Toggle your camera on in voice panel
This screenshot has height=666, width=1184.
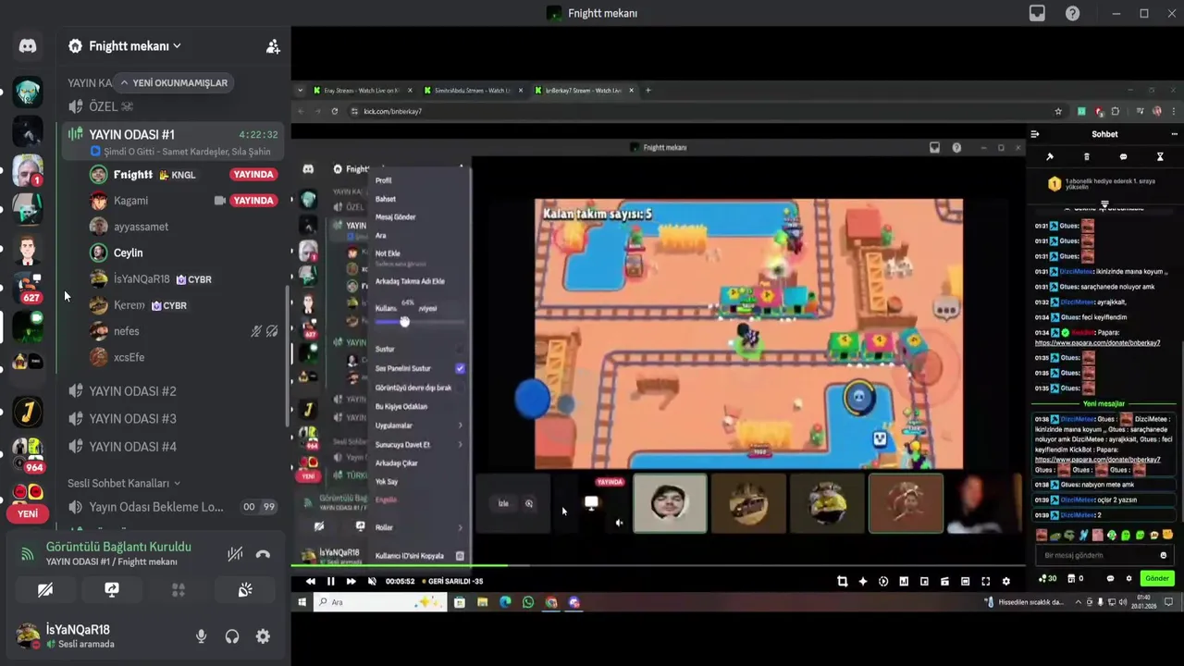[45, 589]
